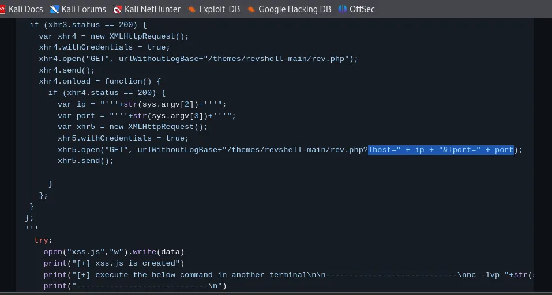This screenshot has width=552, height=295.
Task: Click the OffSec favicon
Action: coord(343,9)
